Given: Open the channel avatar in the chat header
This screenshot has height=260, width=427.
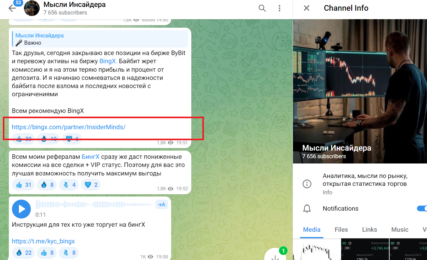Looking at the screenshot, I should pos(32,8).
